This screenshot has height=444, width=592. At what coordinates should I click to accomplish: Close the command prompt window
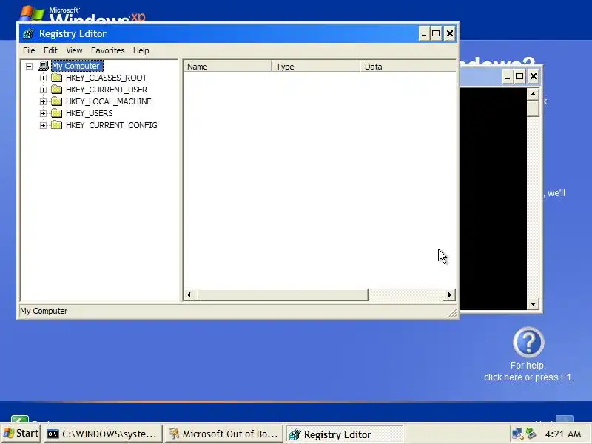click(533, 77)
